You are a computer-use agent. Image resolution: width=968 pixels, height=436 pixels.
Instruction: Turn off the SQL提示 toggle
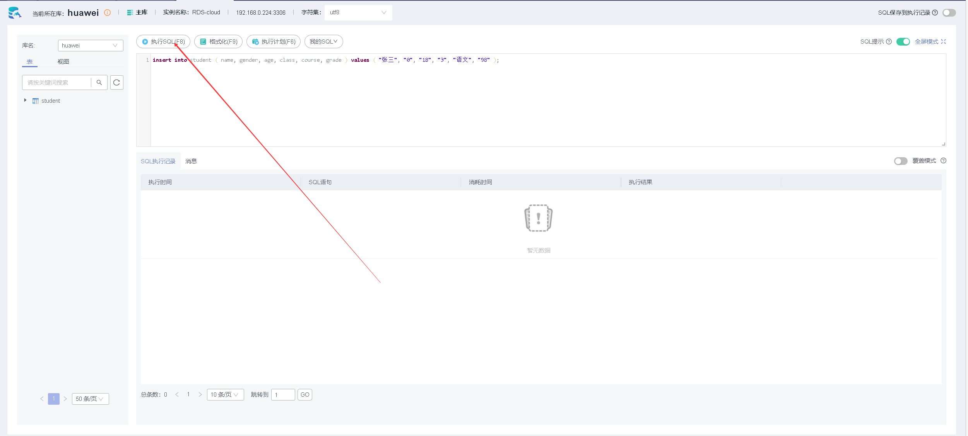tap(903, 42)
